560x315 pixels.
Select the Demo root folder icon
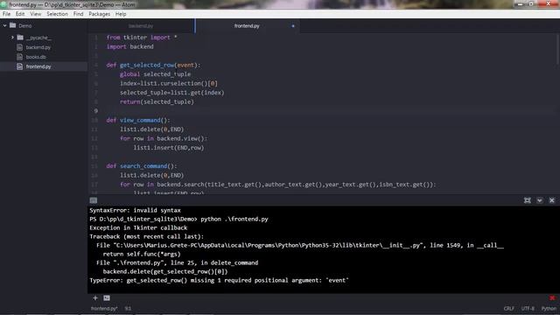[13, 25]
